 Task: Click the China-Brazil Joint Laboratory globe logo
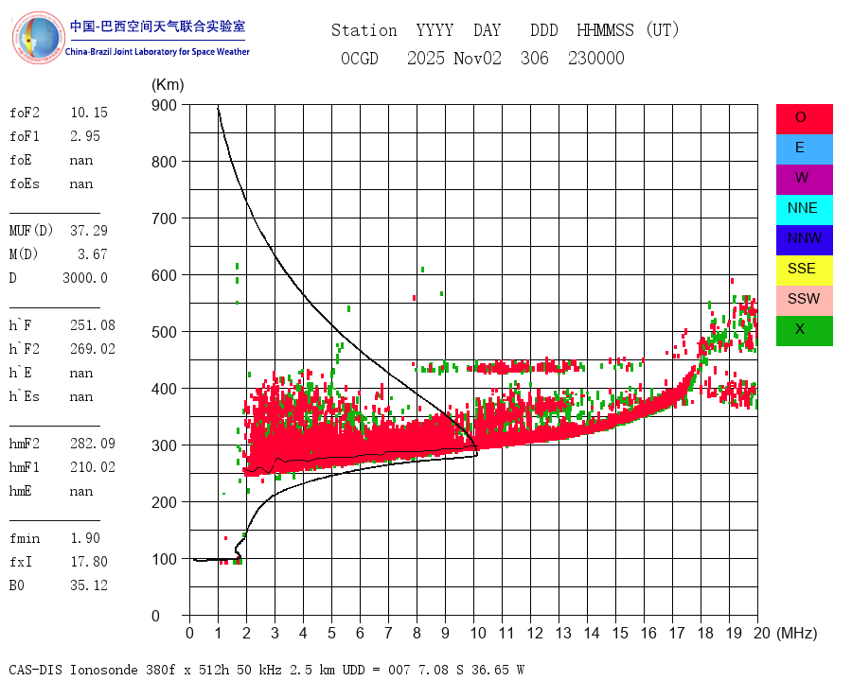38,38
